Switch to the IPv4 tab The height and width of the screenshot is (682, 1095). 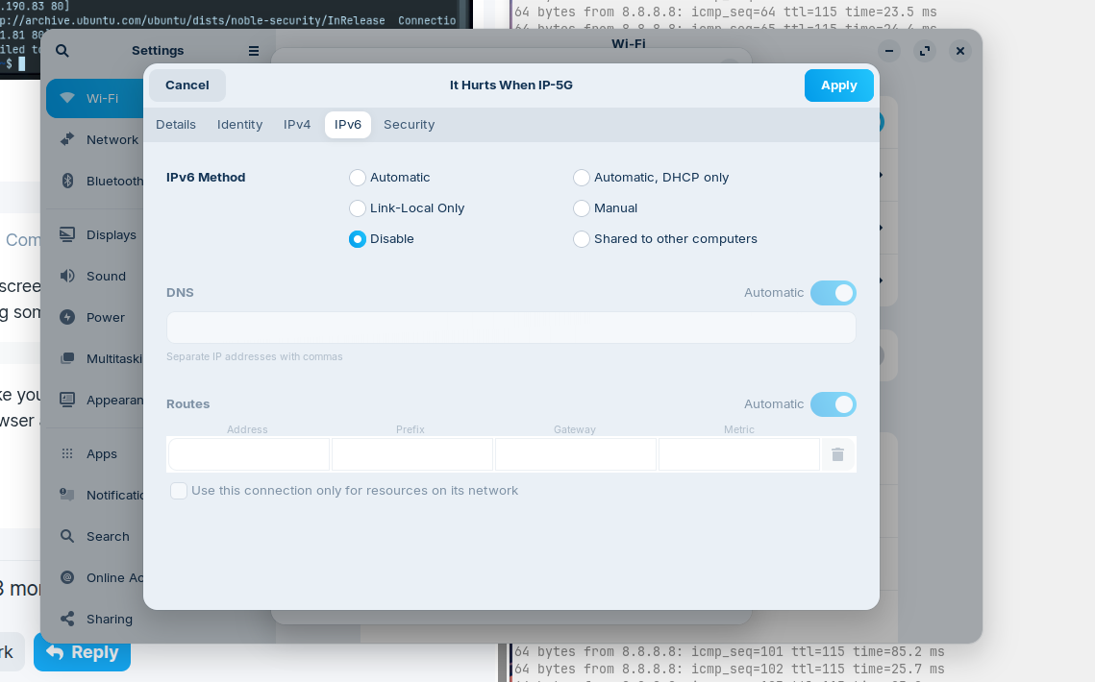(x=297, y=125)
